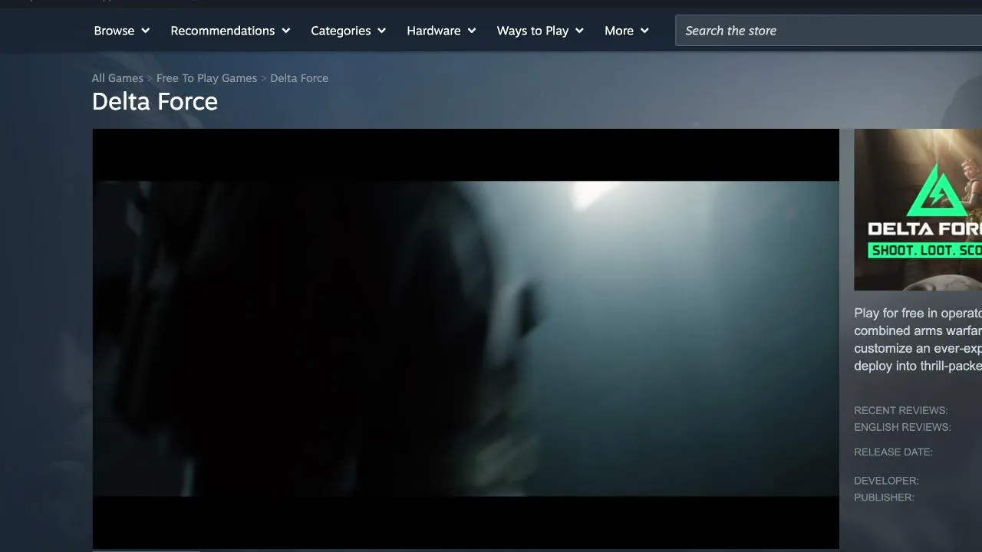Open the Browse menu
982x552 pixels.
pyautogui.click(x=121, y=31)
